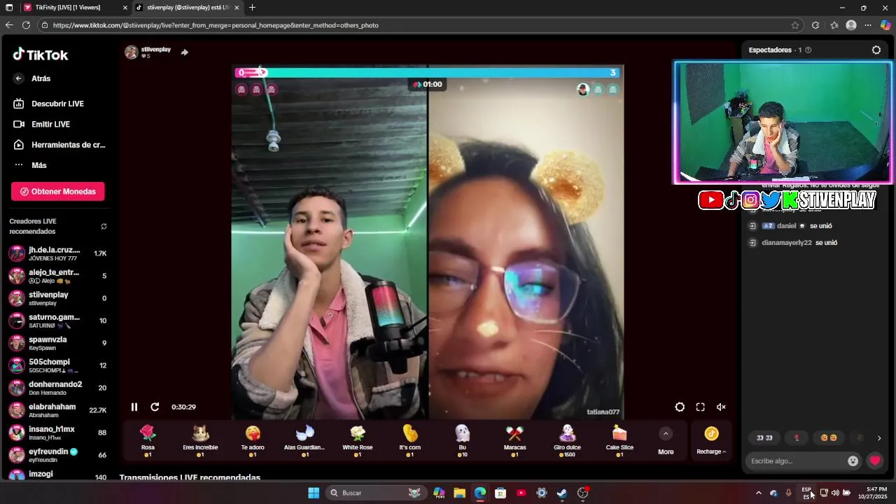
Task: Open the volume control in system tray
Action: click(x=835, y=493)
